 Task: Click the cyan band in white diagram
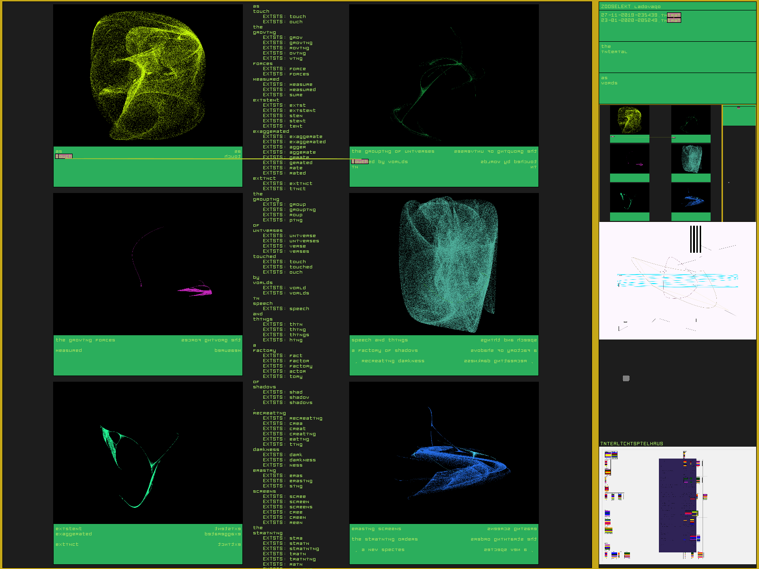click(677, 280)
